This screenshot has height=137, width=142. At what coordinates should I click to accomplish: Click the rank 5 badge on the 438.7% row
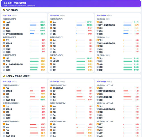point(4,34)
